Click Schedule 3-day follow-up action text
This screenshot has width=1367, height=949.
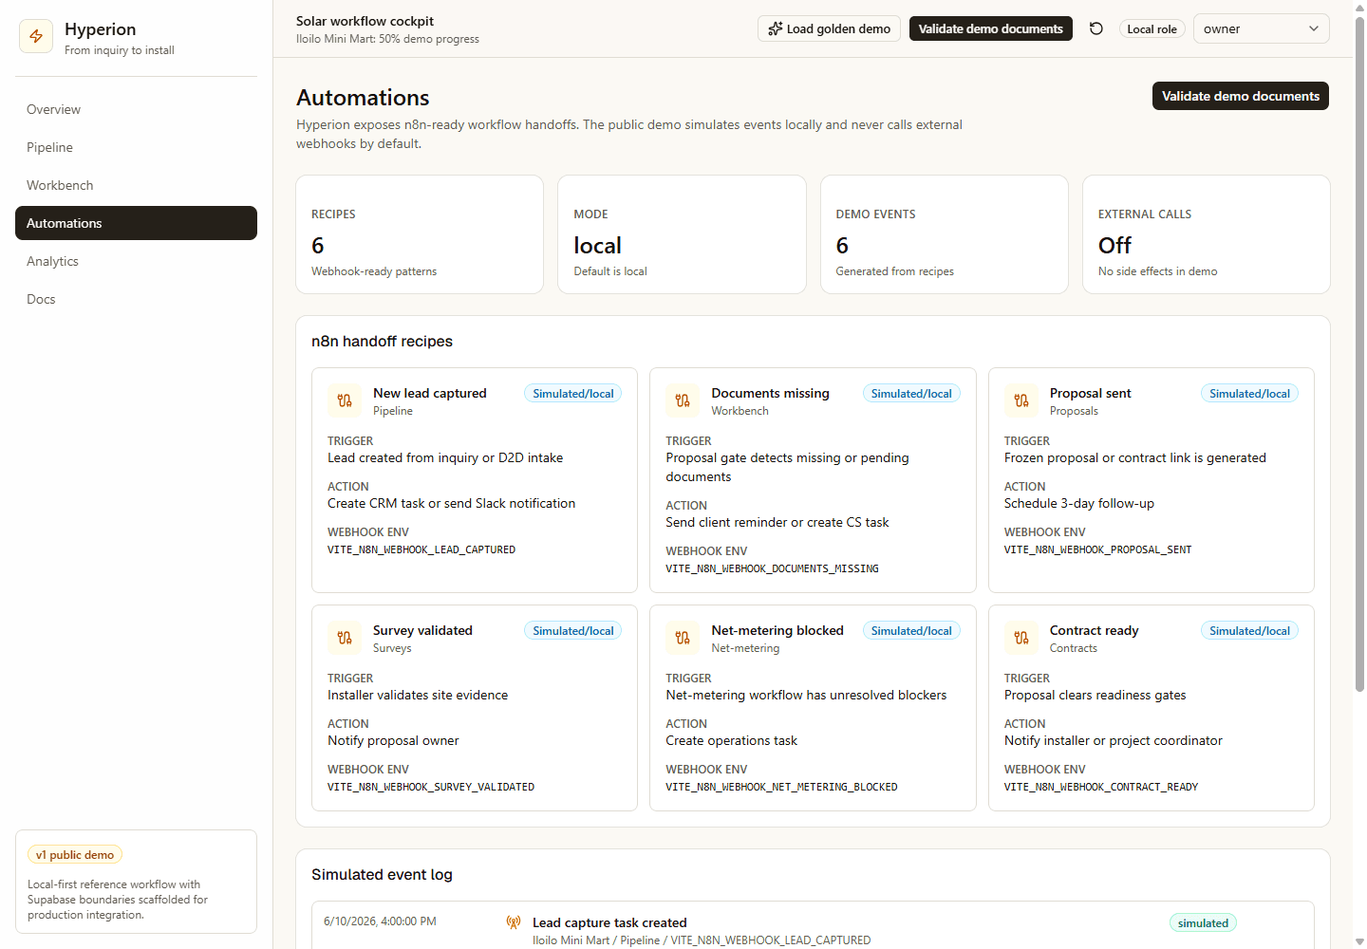point(1079,504)
